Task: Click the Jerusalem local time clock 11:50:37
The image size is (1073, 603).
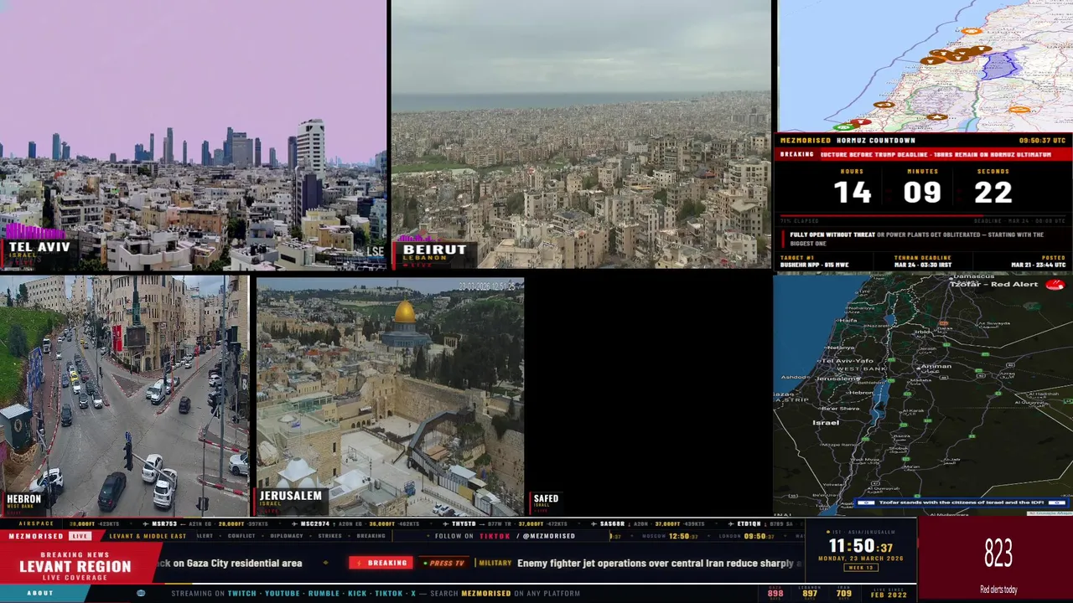Action: click(x=860, y=547)
